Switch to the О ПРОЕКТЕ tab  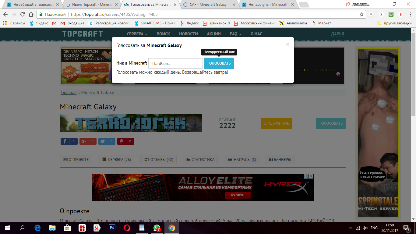pos(76,159)
